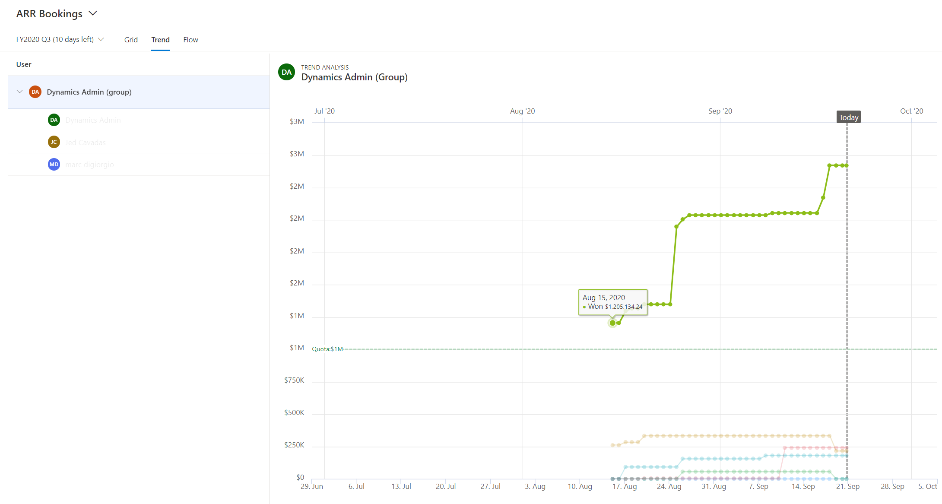Click the Jul '20 month label
942x504 pixels.
tap(324, 111)
